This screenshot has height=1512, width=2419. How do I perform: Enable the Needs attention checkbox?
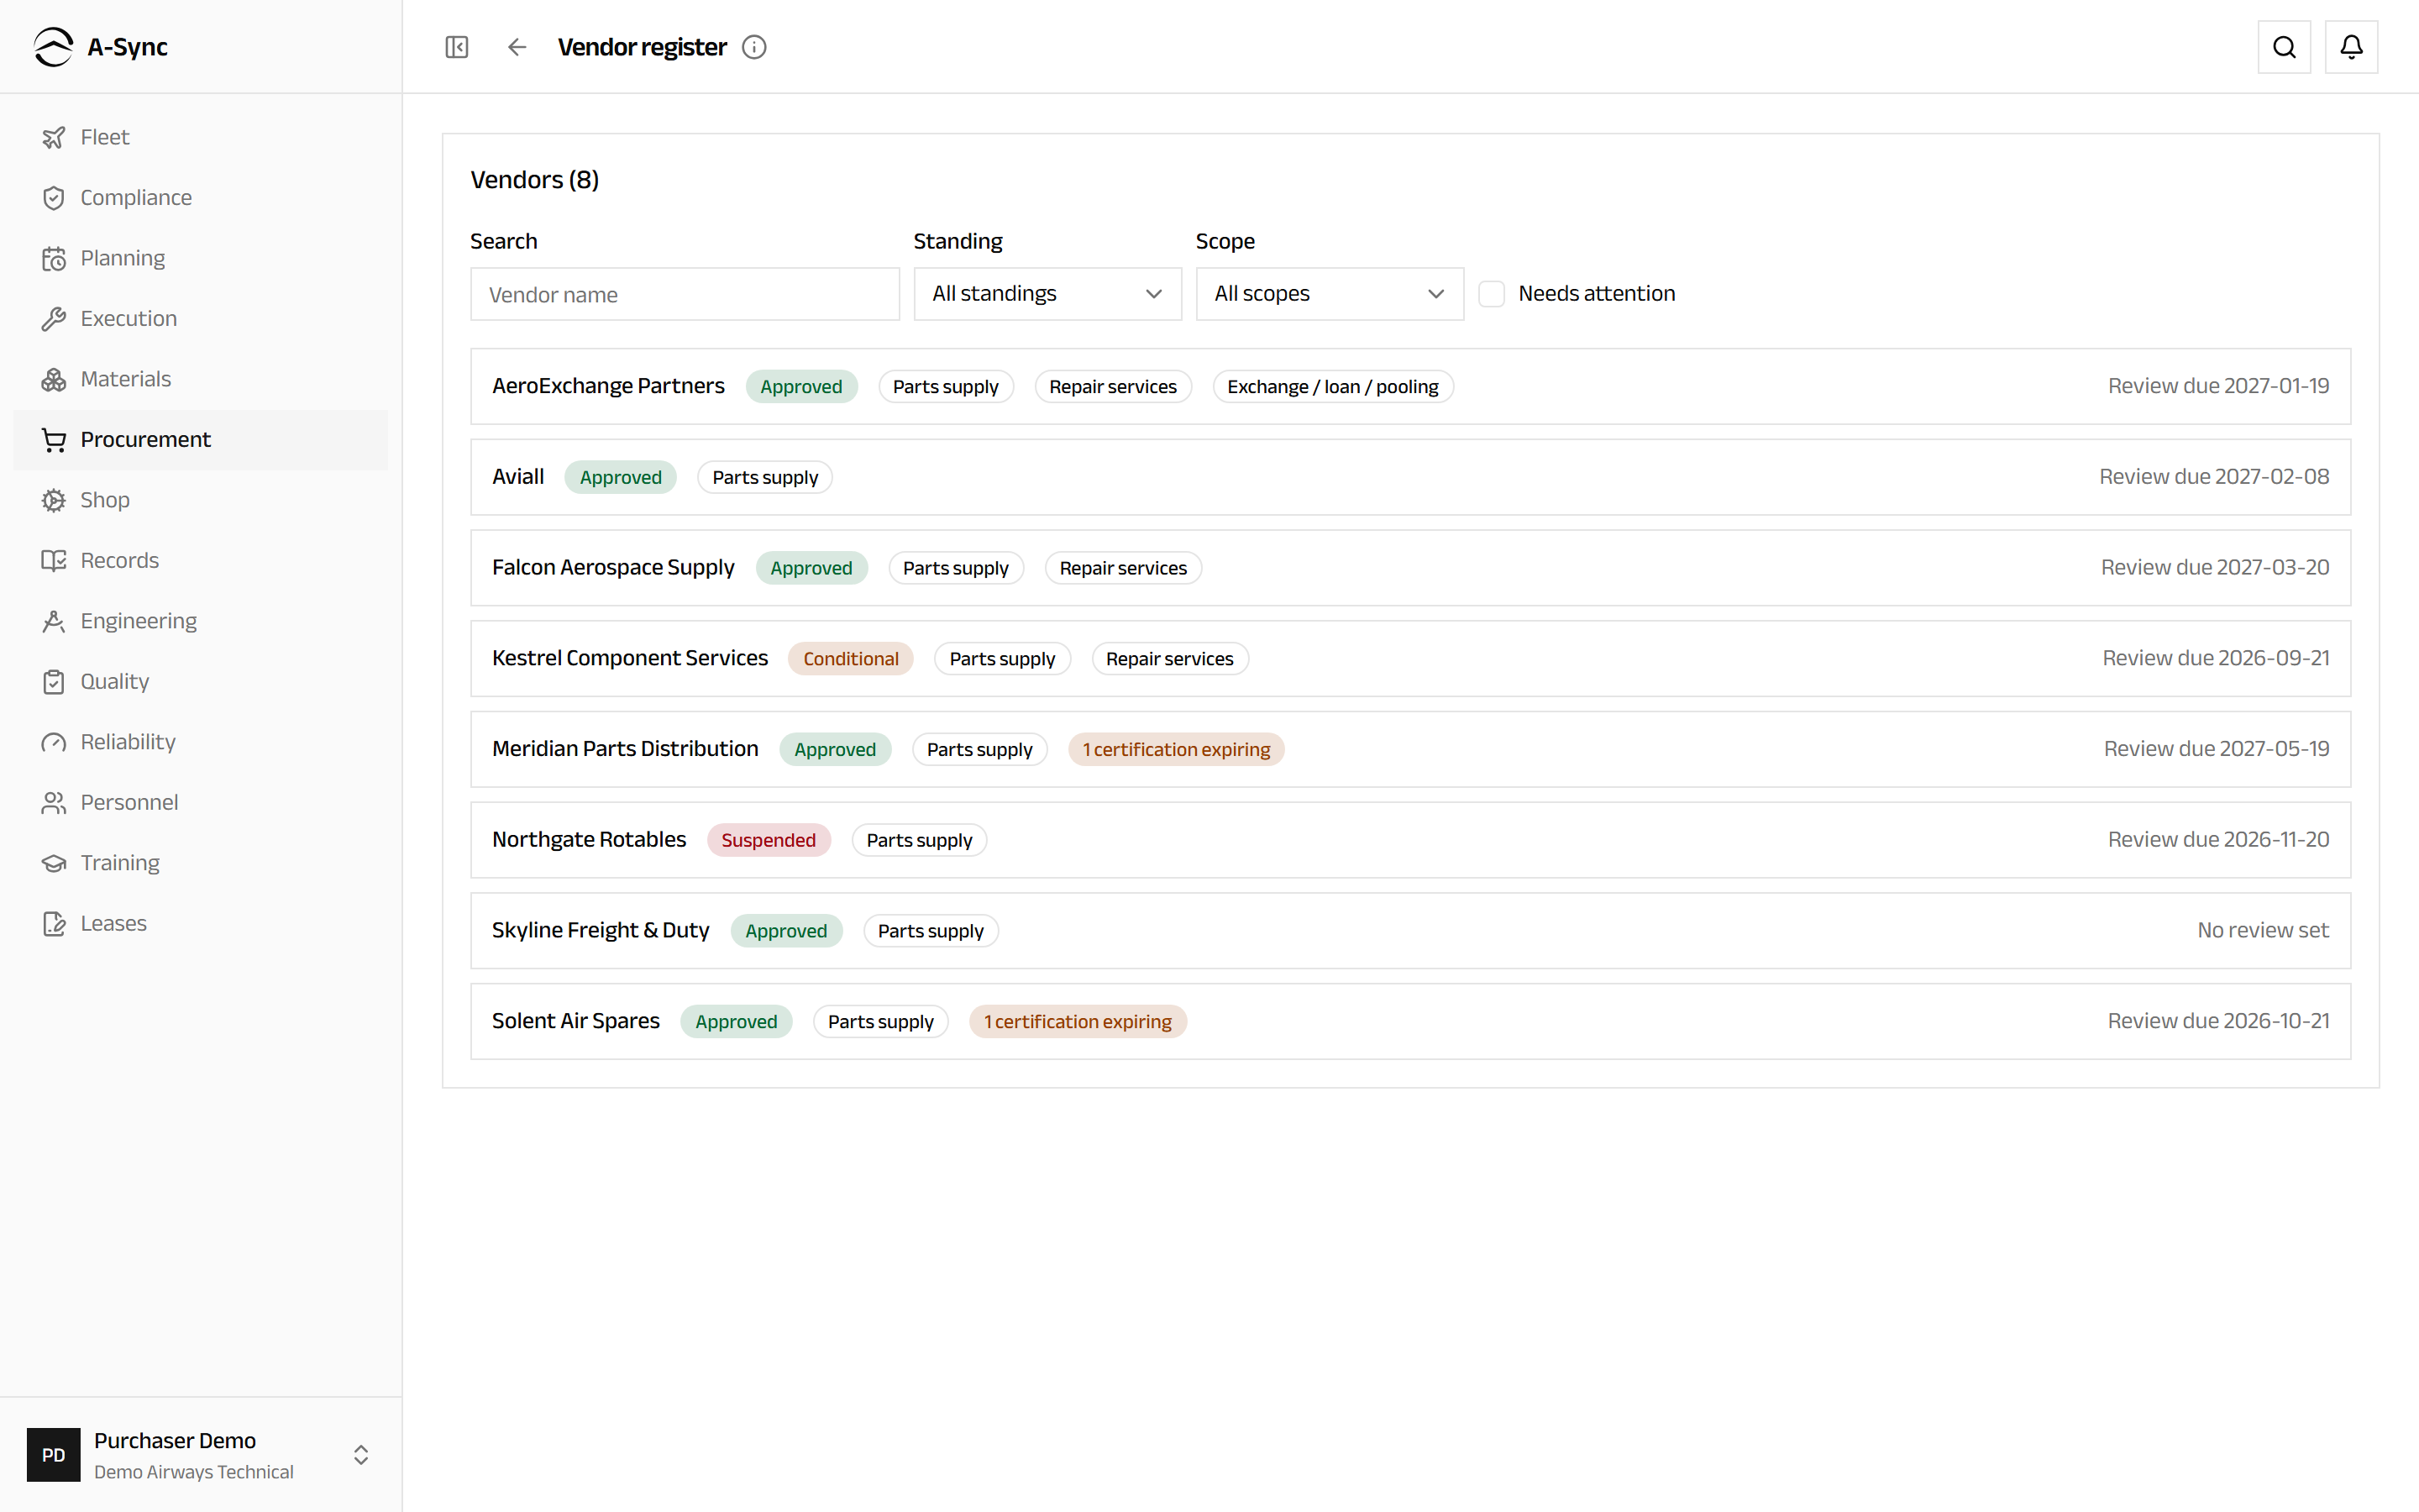[1492, 294]
